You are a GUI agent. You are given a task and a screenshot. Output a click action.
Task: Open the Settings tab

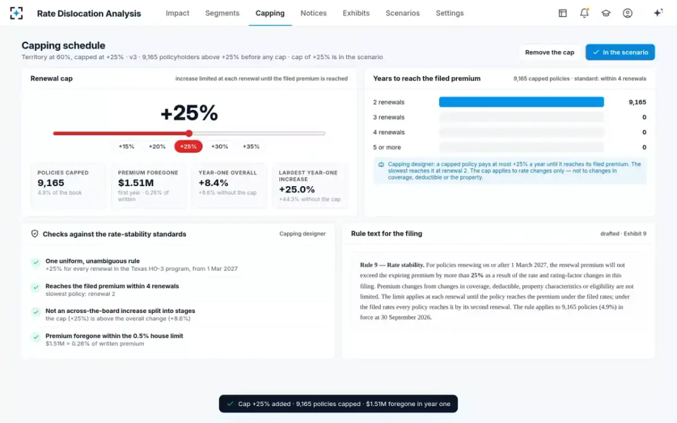450,13
